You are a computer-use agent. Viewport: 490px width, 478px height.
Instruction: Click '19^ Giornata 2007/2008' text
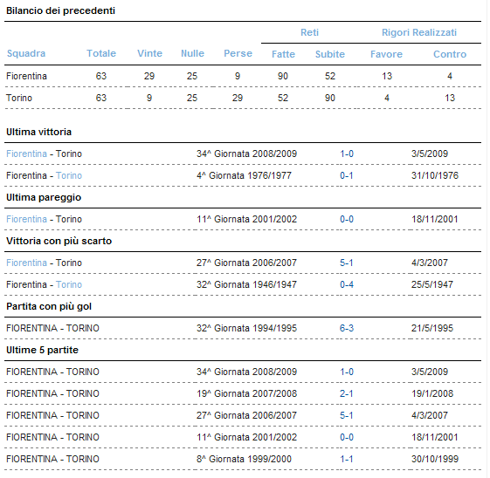[x=246, y=393]
